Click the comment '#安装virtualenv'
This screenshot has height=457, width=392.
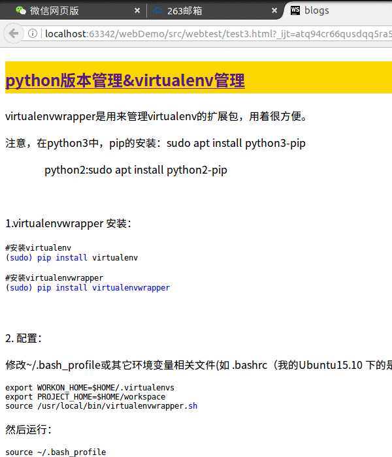pos(38,247)
